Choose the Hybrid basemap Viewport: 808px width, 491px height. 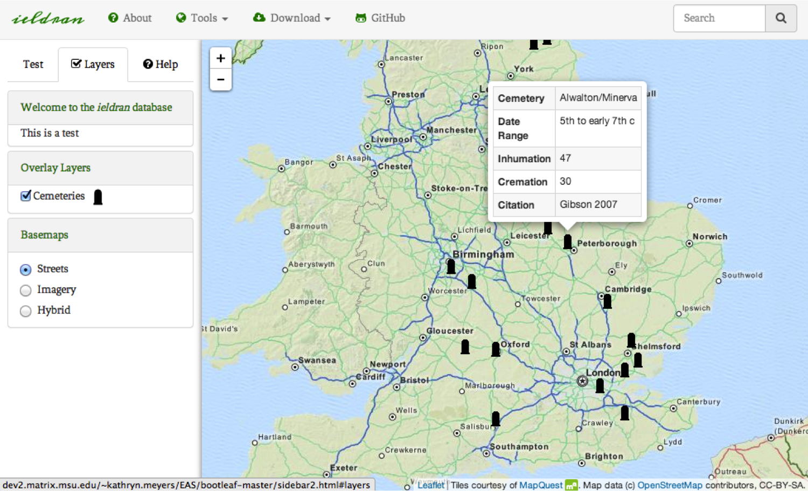[25, 311]
